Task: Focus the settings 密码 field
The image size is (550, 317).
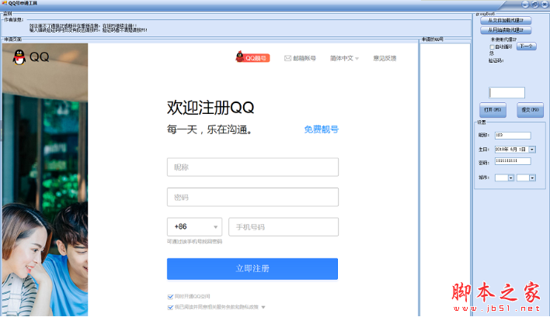Action: pos(513,161)
